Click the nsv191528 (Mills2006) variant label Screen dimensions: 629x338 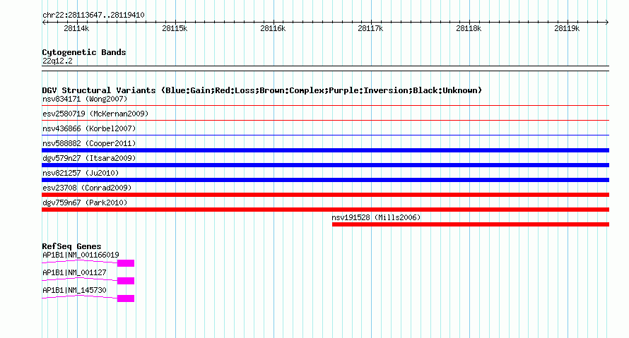(376, 217)
